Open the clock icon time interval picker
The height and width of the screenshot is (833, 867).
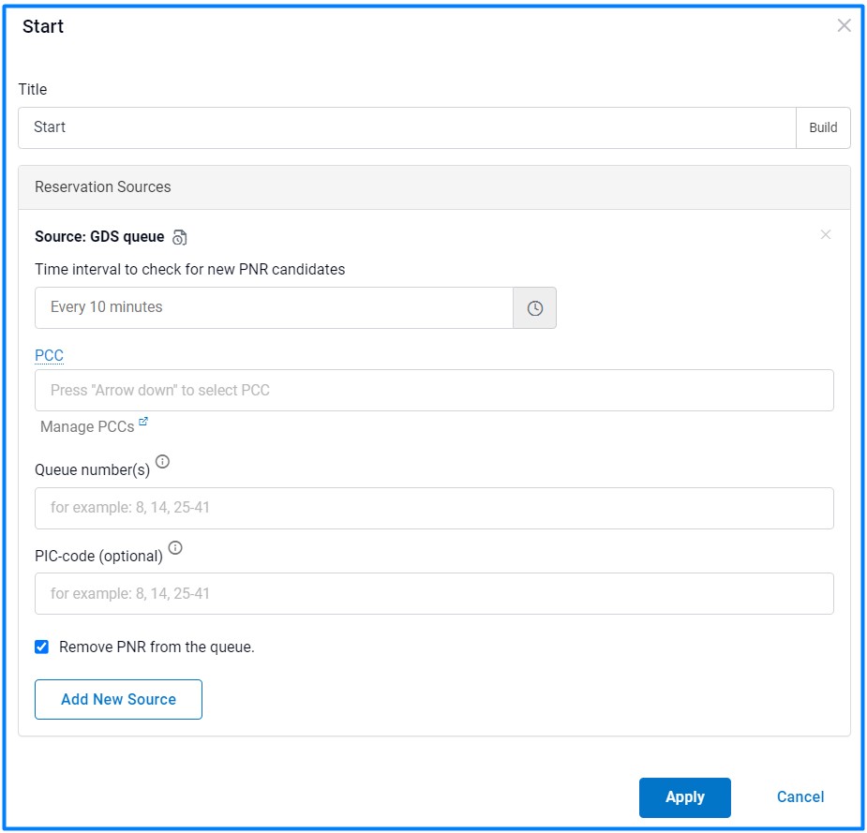coord(534,308)
